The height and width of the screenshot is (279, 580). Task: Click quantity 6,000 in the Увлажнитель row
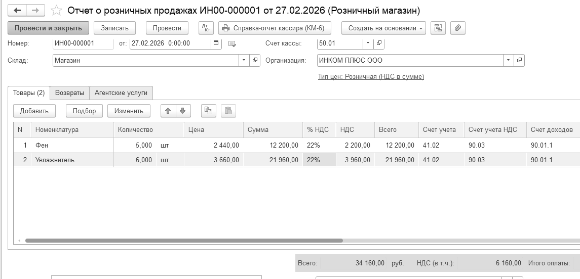click(x=135, y=160)
